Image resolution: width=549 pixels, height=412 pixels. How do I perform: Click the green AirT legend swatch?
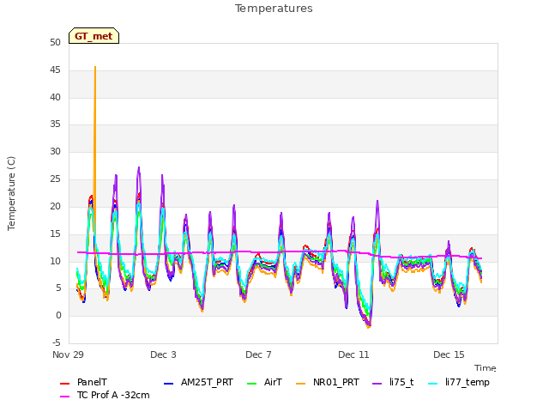coord(251,384)
